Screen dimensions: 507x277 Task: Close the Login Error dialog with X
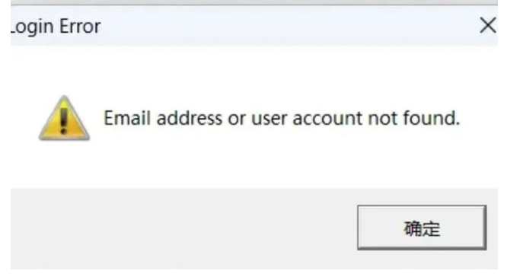[488, 26]
